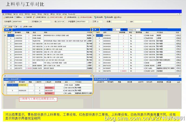Image resolution: width=186 pixels, height=122 pixels.
Task: Click 导出结果1 export button
Action: click(x=99, y=17)
